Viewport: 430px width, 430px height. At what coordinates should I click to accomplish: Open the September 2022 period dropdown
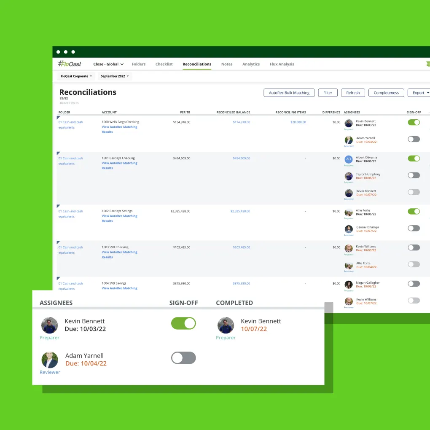click(115, 76)
